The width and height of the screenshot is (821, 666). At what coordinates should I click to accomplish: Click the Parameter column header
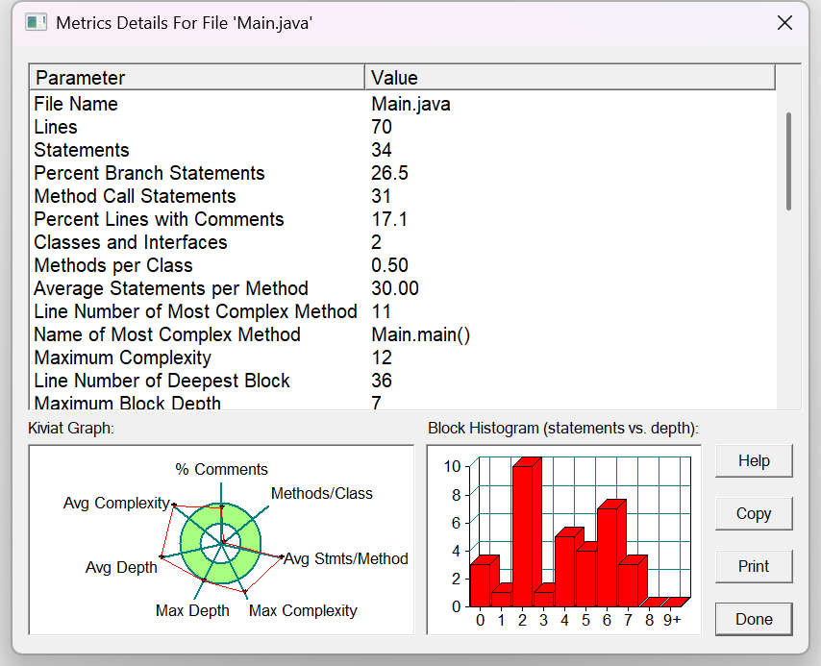point(197,78)
